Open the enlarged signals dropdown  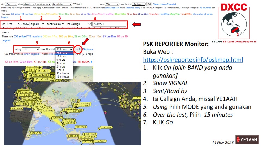37,24
